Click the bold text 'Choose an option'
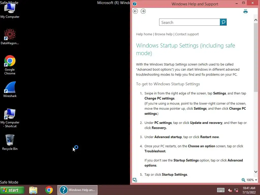 tap(201, 146)
